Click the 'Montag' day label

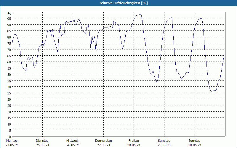[12, 141]
